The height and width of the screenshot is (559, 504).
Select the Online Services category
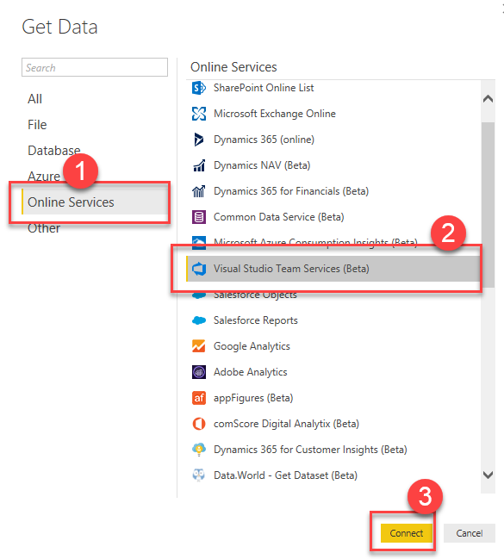95,202
